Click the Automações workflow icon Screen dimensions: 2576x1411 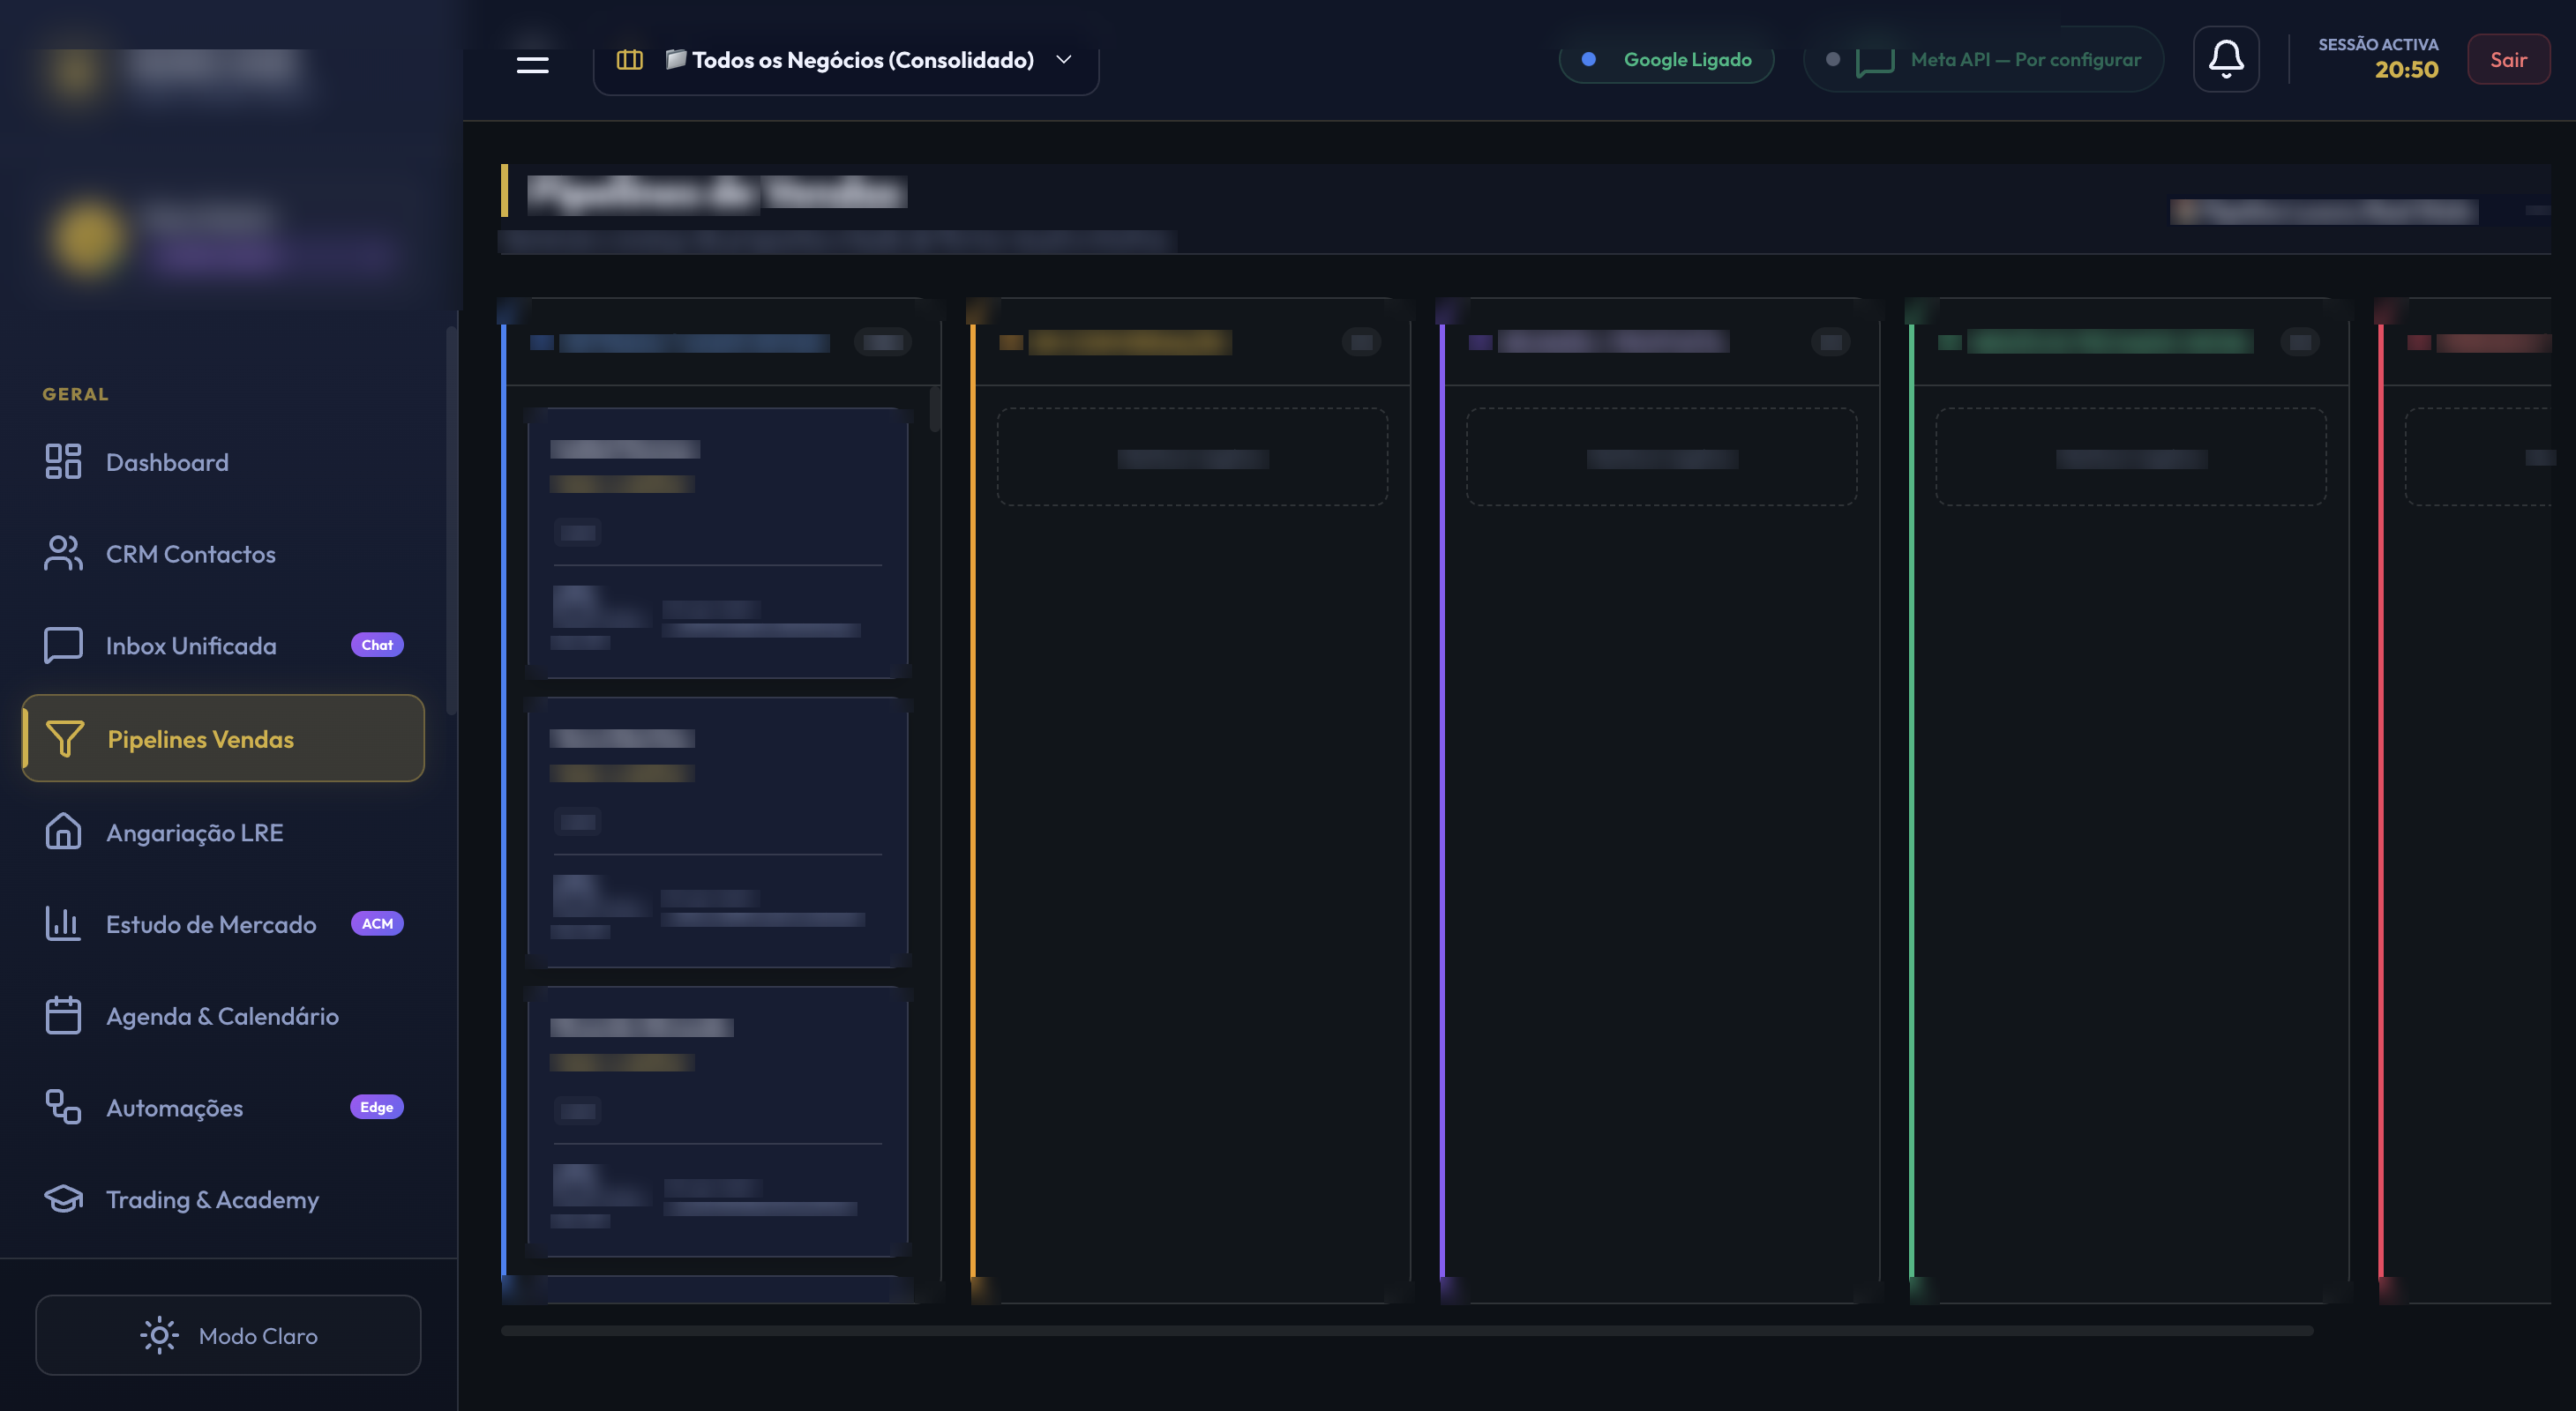(63, 1108)
